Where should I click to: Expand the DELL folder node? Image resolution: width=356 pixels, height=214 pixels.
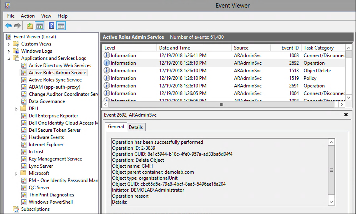point(16,109)
